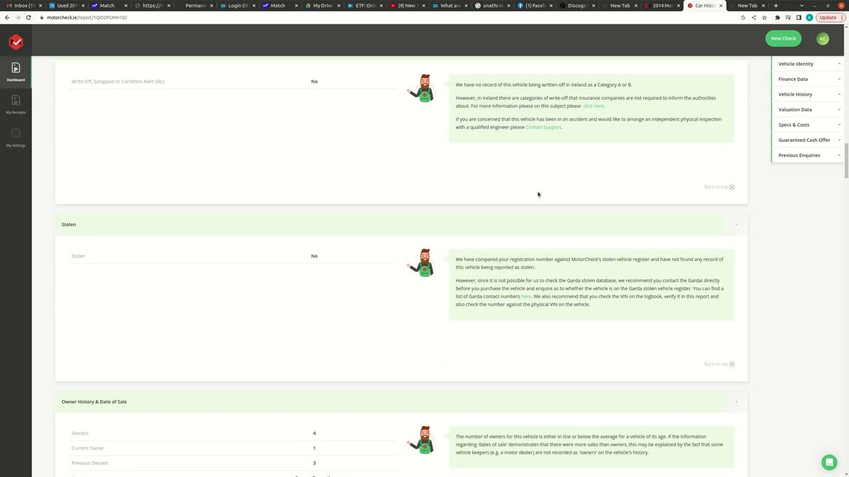Open a new browser tab with plus icon
This screenshot has width=849, height=477.
click(x=775, y=5)
